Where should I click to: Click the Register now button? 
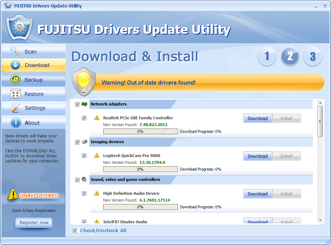(34, 223)
